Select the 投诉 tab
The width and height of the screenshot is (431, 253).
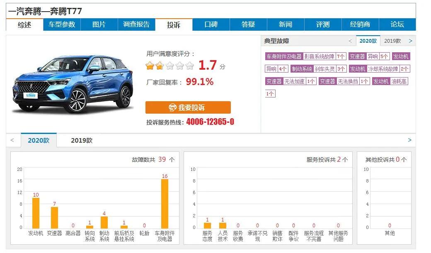point(173,24)
